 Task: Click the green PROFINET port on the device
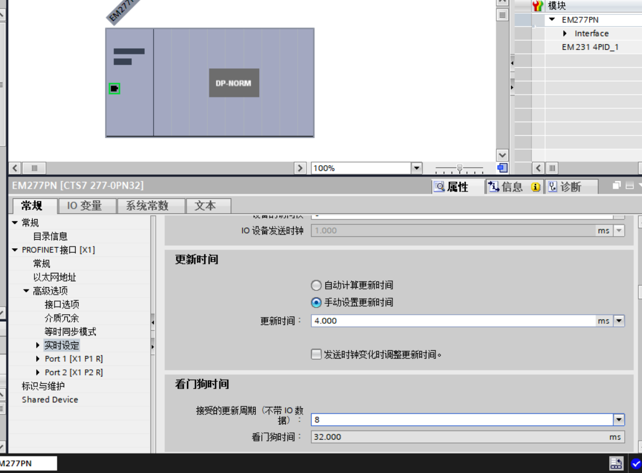114,88
